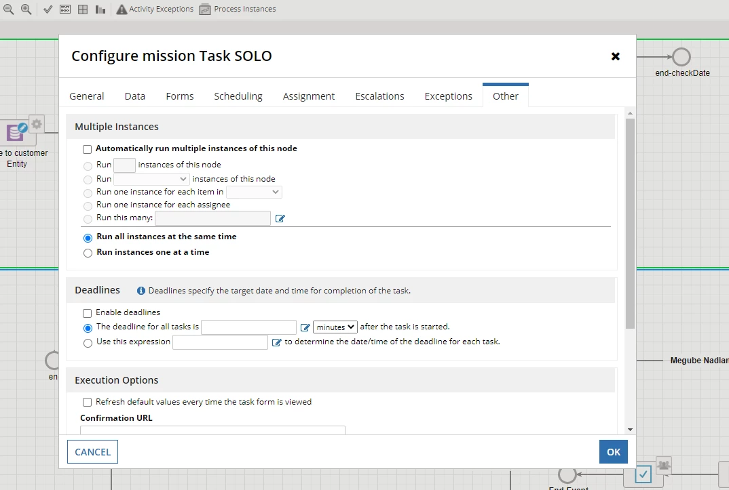Select the Other tab

click(506, 96)
